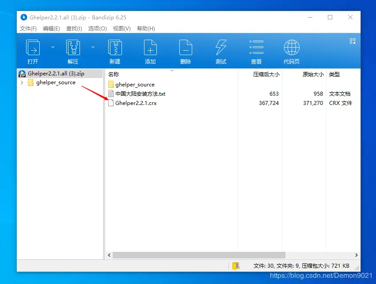Click the horizontal scrollbar left arrow
The image size is (376, 284).
tap(109, 255)
